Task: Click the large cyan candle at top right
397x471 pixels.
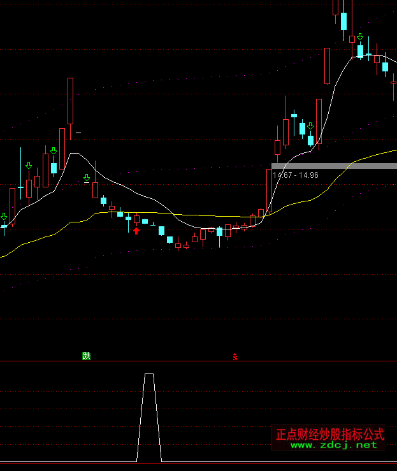Action: click(344, 20)
